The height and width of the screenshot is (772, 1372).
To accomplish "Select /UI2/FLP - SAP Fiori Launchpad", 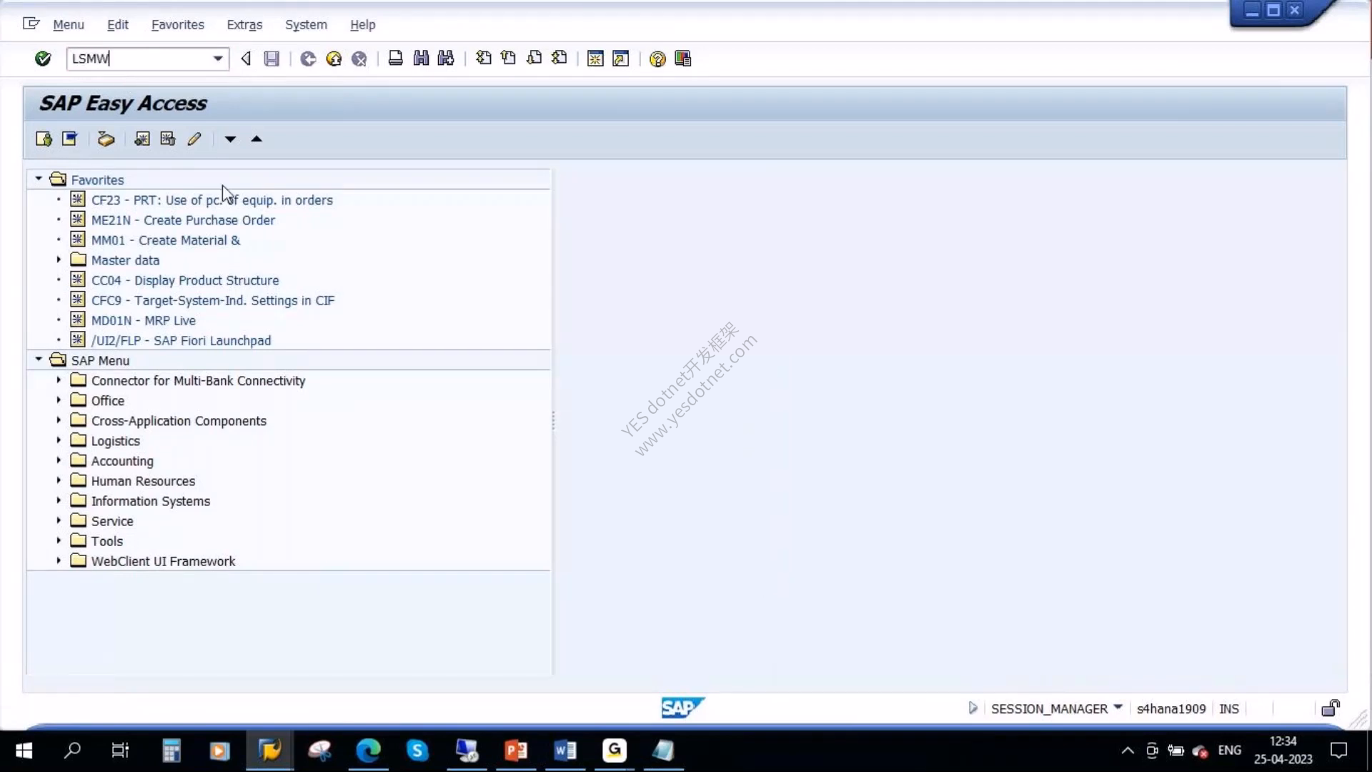I will click(x=181, y=340).
